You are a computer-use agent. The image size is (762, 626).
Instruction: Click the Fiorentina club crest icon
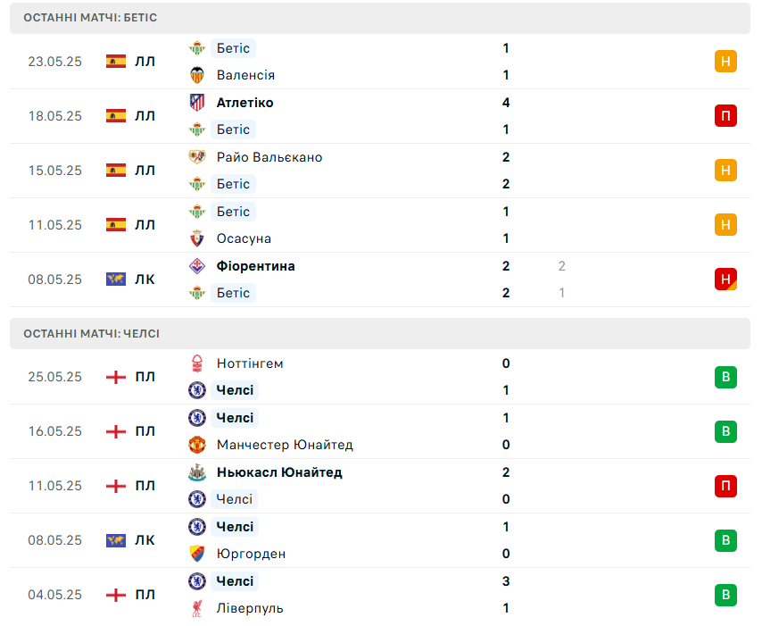197,266
